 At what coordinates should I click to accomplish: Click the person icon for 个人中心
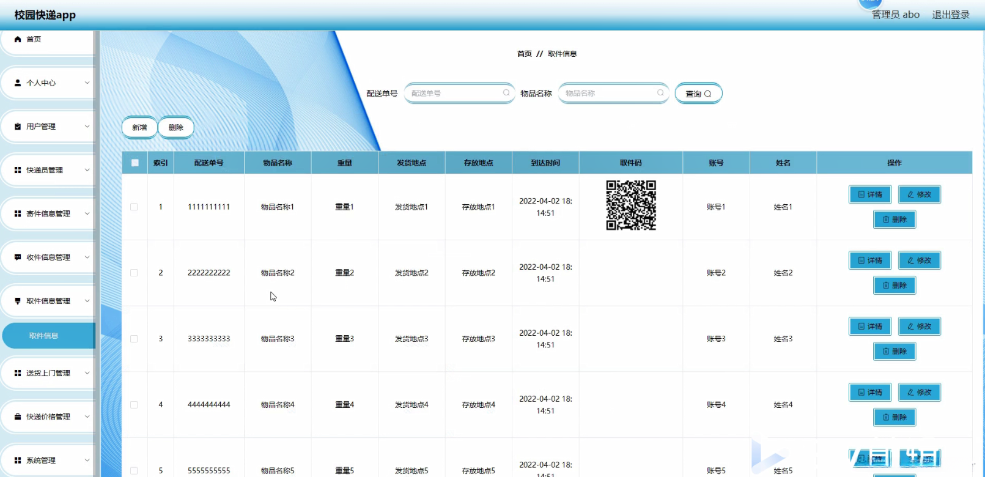(x=18, y=83)
